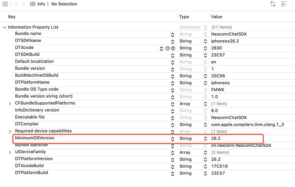
Task: Toggle the editor options lines icon
Action: 284,4
